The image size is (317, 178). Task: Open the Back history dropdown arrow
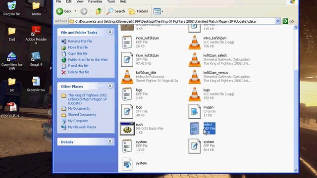click(75, 11)
